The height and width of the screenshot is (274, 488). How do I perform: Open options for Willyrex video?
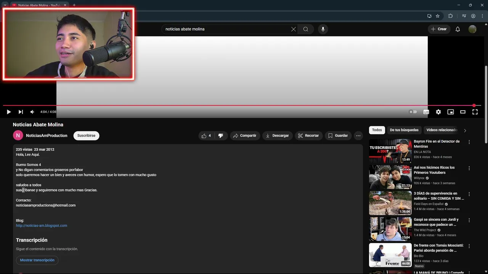(469, 168)
